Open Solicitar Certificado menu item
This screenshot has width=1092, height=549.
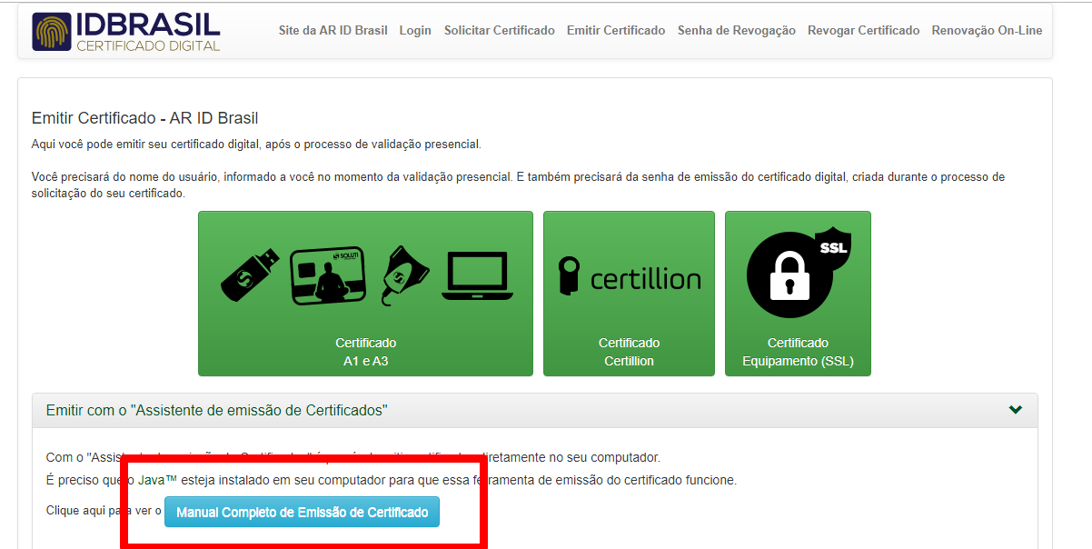pos(499,30)
